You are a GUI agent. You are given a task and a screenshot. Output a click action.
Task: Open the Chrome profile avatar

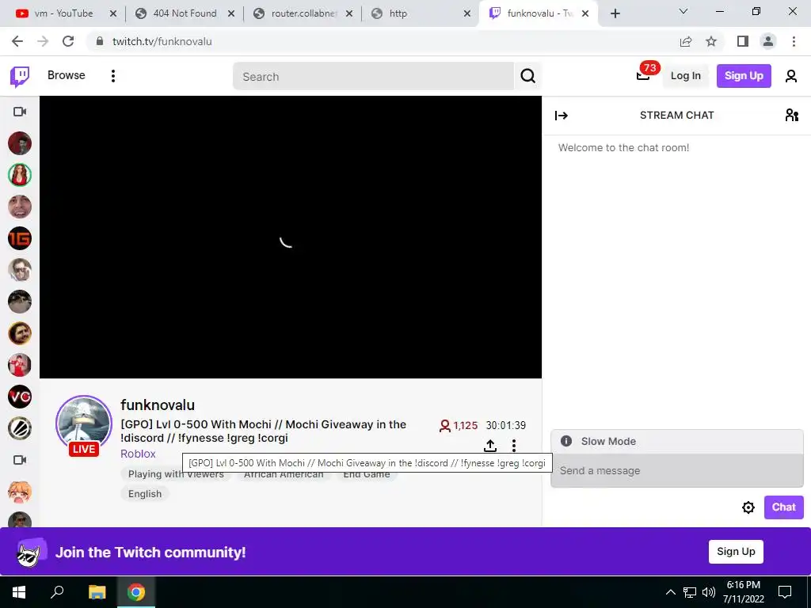[x=768, y=41]
